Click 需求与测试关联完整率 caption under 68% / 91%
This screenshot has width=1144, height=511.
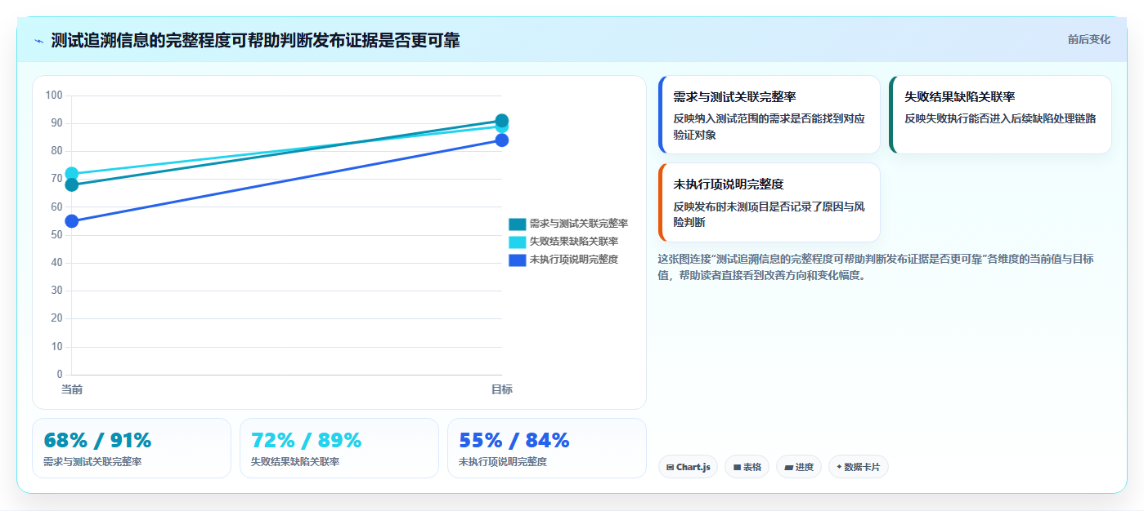92,462
